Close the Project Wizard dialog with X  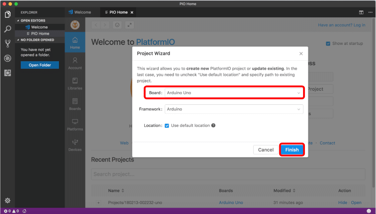click(301, 53)
